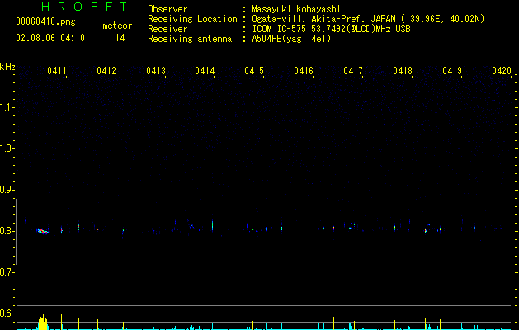519x330 pixels.
Task: Click the 0417 time marker
Action: pyautogui.click(x=353, y=71)
